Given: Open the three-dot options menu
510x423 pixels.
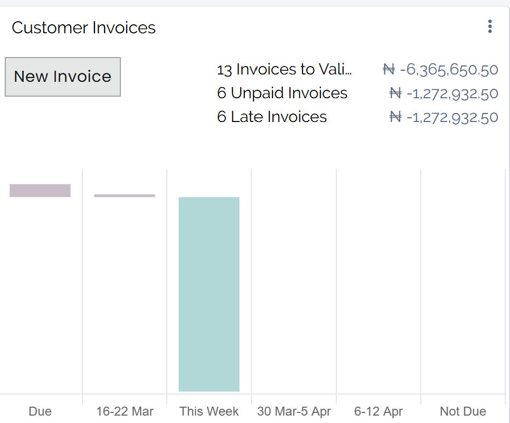Looking at the screenshot, I should [x=489, y=26].
